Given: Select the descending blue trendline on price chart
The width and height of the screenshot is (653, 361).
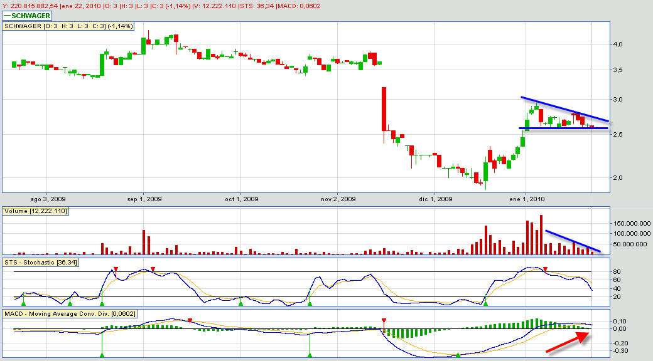Looking at the screenshot, I should pyautogui.click(x=564, y=108).
